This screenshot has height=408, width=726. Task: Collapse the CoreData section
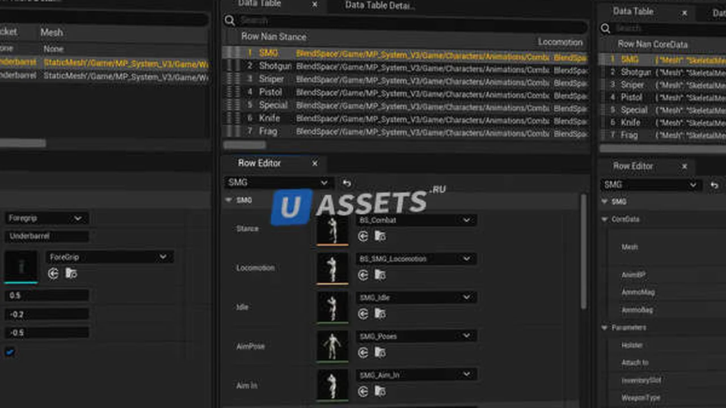point(605,219)
